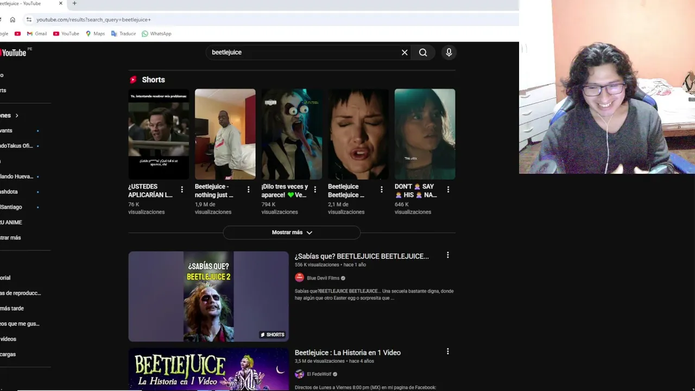Expand the subscriptions section arrow in sidebar
Screen dimensions: 695x391
coord(17,116)
